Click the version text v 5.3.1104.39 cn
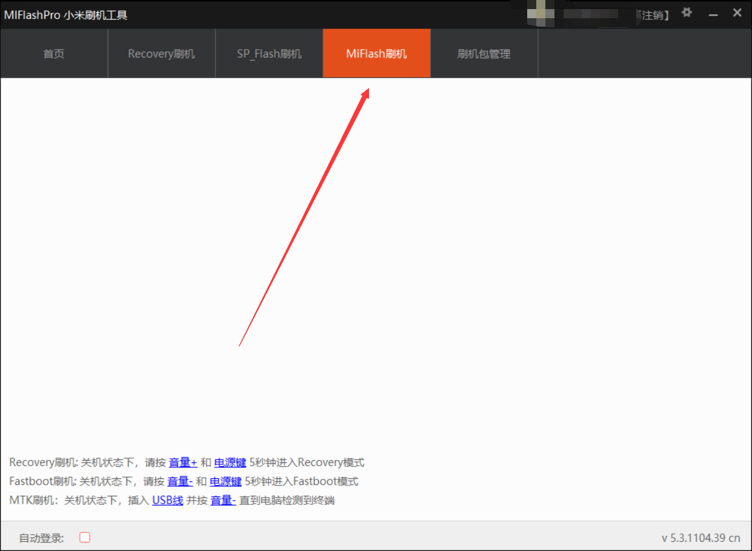 [701, 538]
